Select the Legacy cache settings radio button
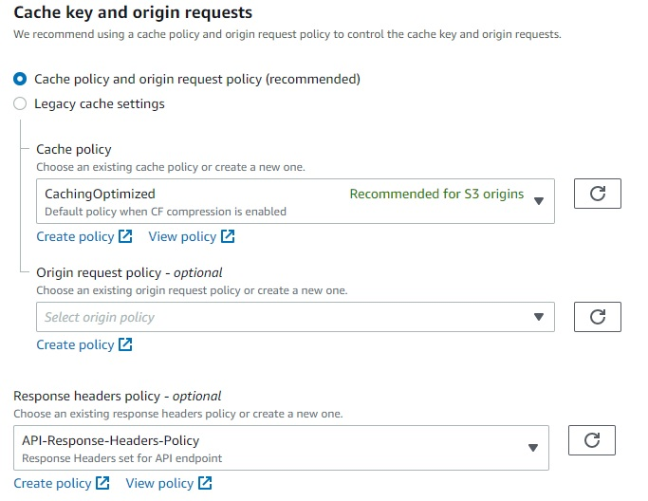648x501 pixels. (x=20, y=103)
